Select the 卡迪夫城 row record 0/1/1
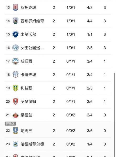 [x=71, y=75]
